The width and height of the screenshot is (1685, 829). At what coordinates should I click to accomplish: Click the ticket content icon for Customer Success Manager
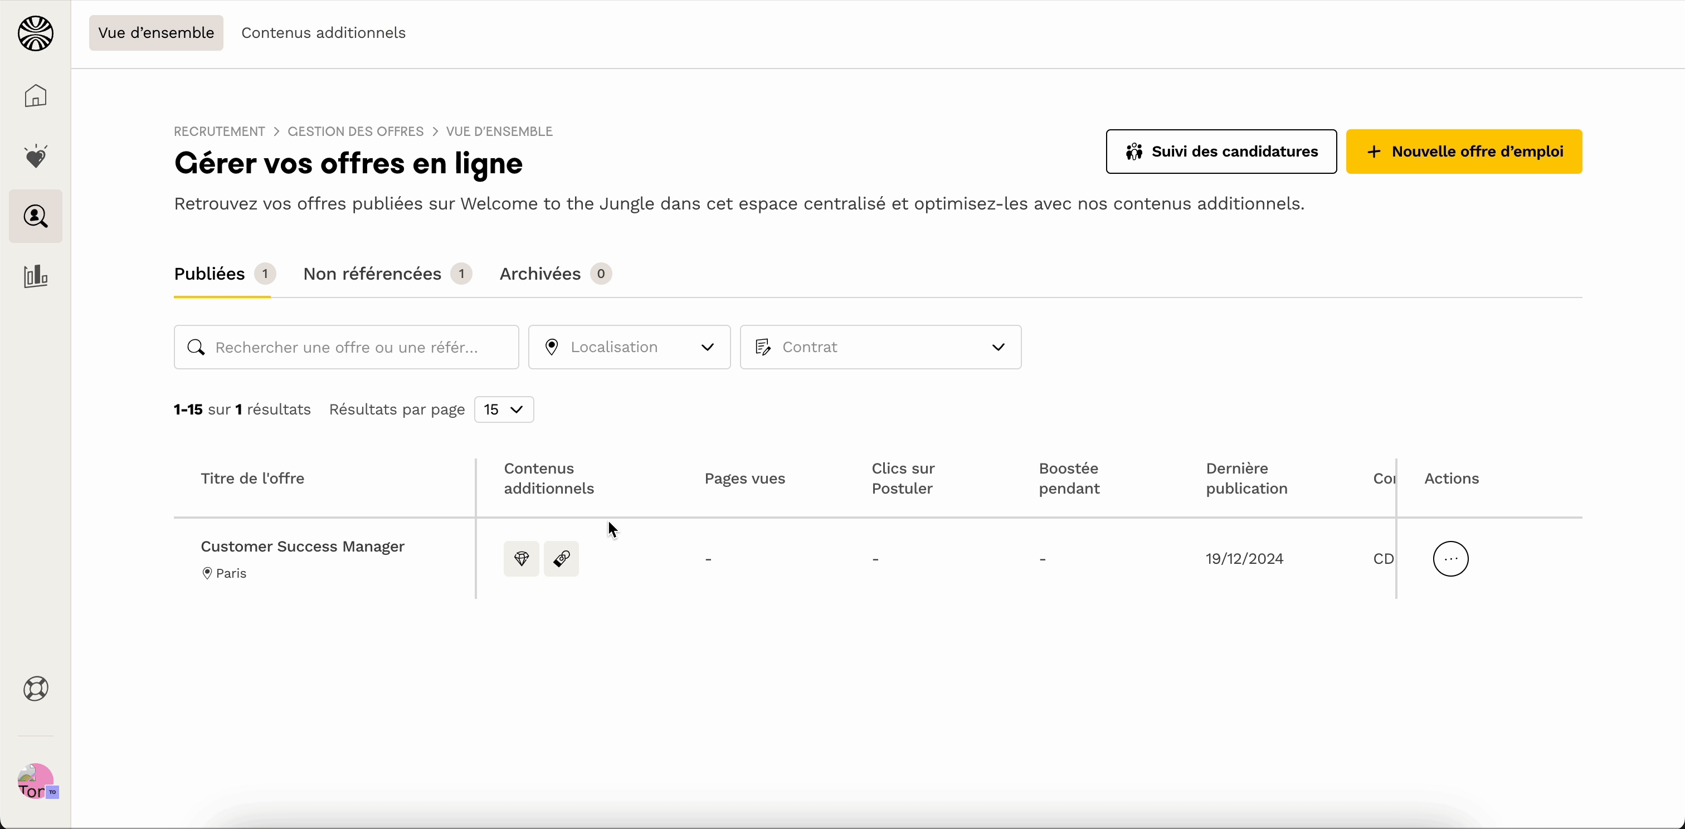coord(561,558)
